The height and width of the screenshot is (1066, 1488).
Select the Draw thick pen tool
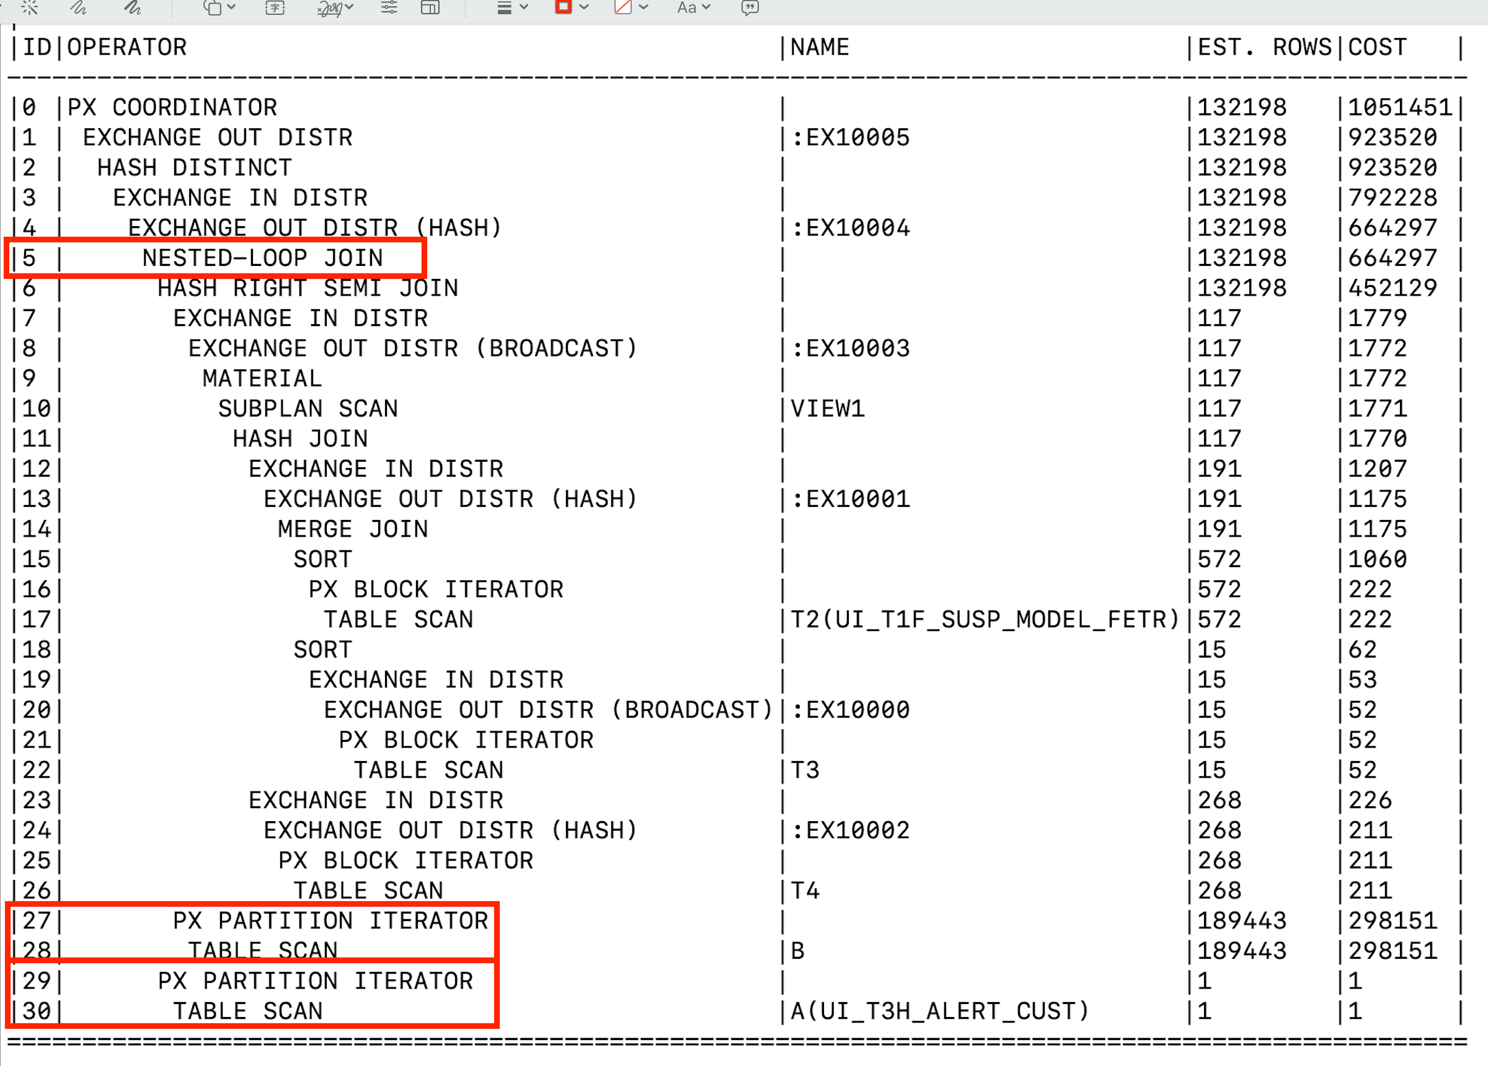[x=133, y=7]
